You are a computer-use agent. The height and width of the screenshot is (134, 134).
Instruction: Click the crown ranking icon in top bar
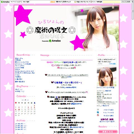(x=75, y=2)
